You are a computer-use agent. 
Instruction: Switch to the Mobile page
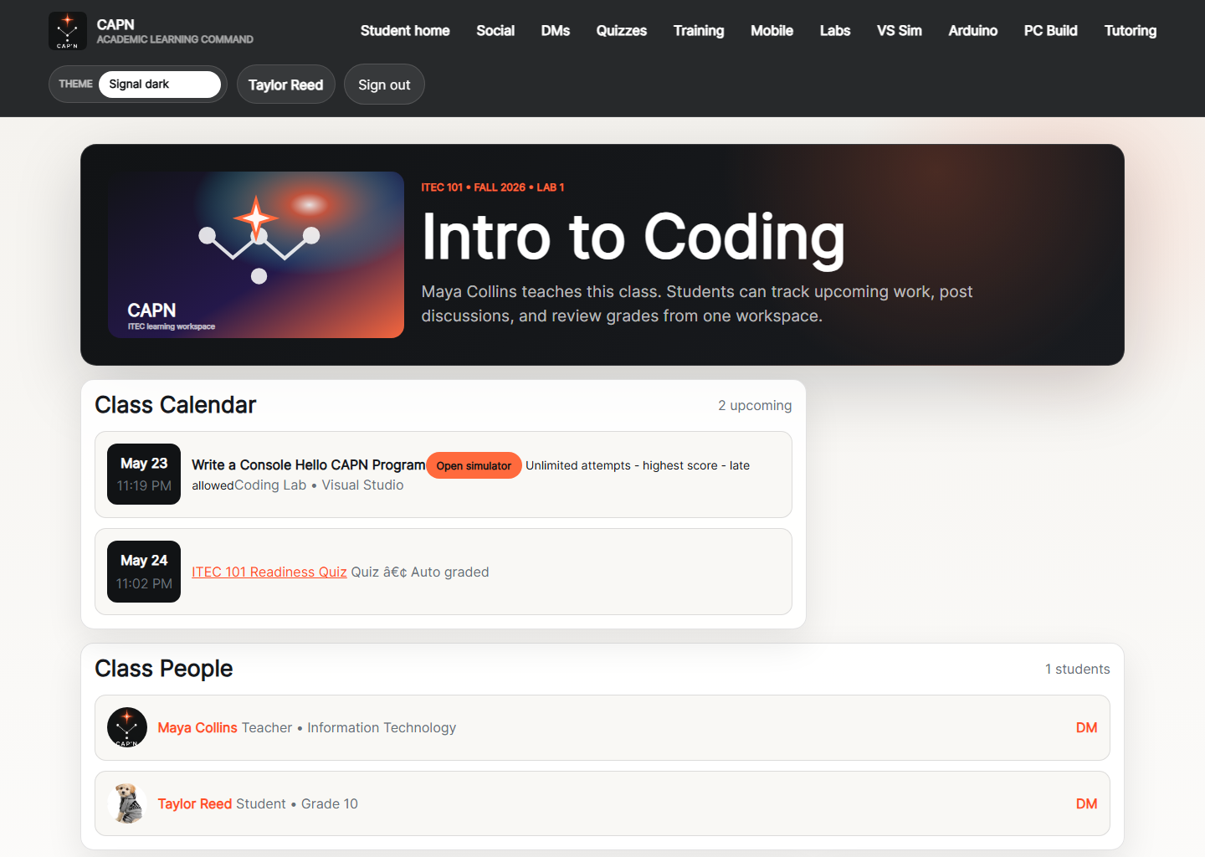(772, 31)
